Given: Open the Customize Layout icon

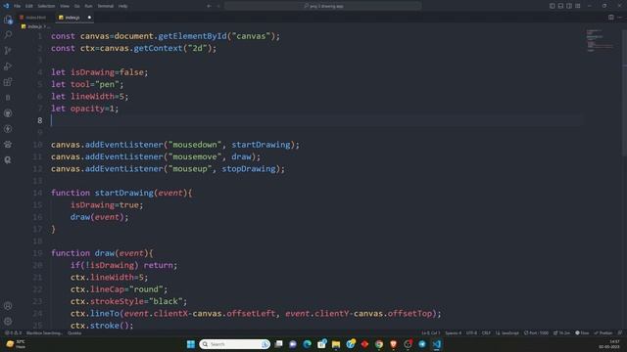Looking at the screenshot, I should coord(578,6).
